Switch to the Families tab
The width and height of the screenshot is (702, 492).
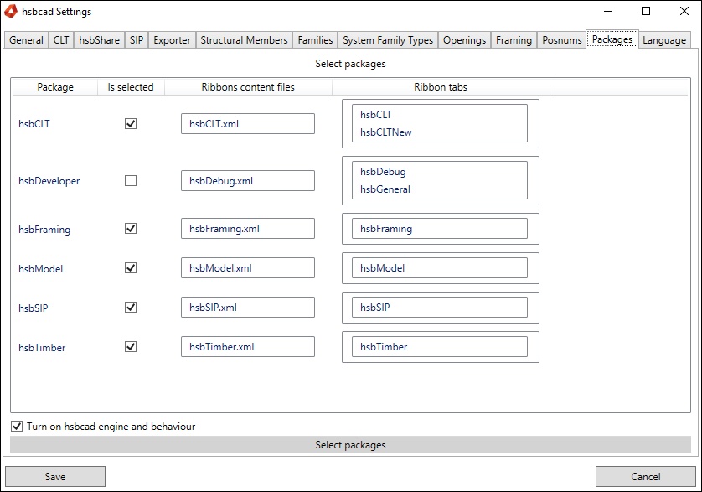click(315, 40)
